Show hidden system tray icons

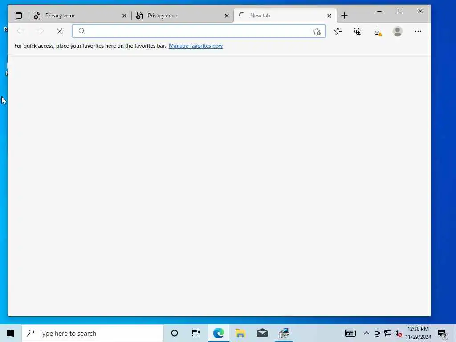tap(366, 333)
